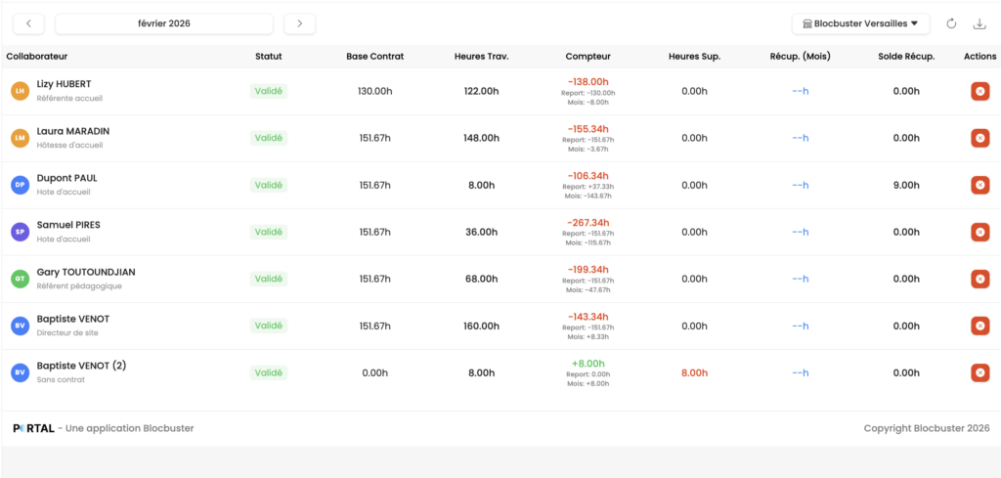
Task: Click red action icon for Samuel PIRES
Action: 979,232
